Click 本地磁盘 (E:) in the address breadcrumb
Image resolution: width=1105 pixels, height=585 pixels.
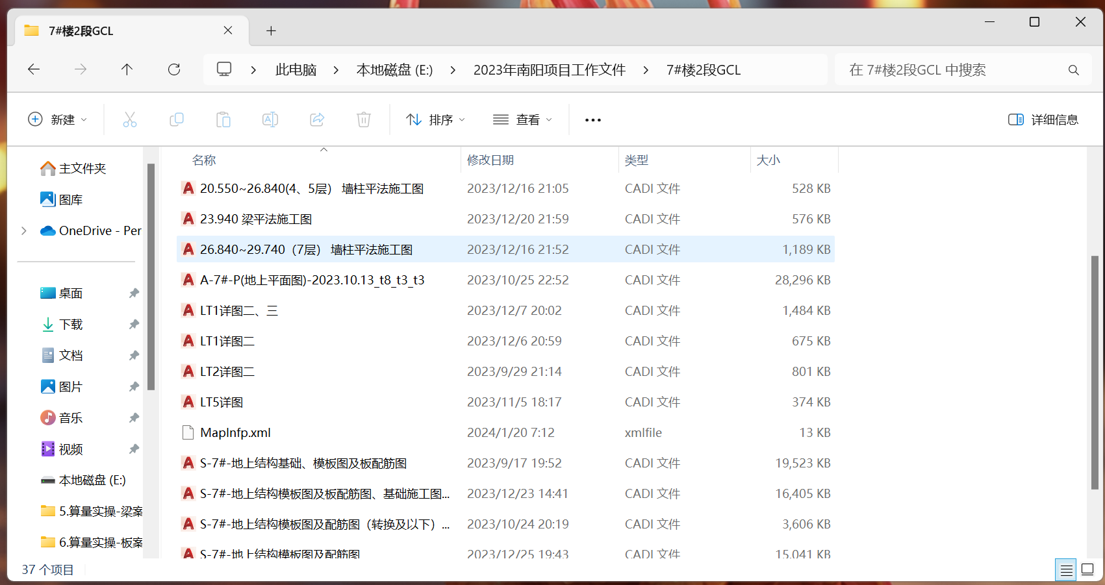coord(394,70)
